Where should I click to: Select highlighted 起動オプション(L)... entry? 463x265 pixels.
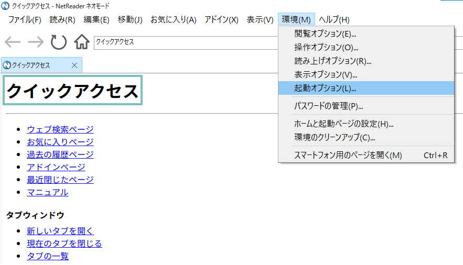[366, 88]
